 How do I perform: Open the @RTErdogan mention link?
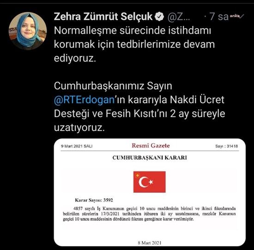coord(84,100)
